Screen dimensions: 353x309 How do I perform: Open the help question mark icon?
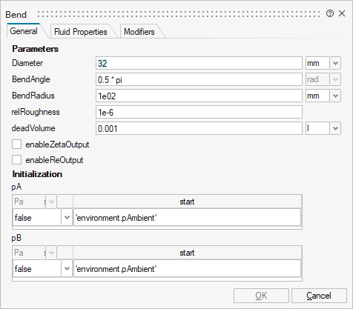(330, 13)
